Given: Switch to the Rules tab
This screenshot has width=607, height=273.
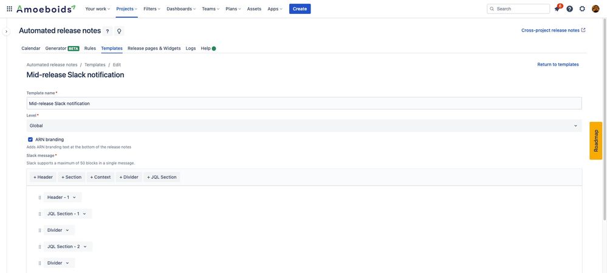Looking at the screenshot, I should [90, 49].
